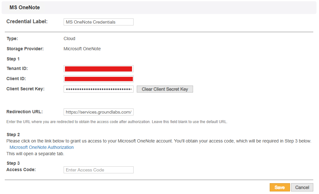Click the Enter Access Code field
The width and height of the screenshot is (319, 194).
coord(98,170)
